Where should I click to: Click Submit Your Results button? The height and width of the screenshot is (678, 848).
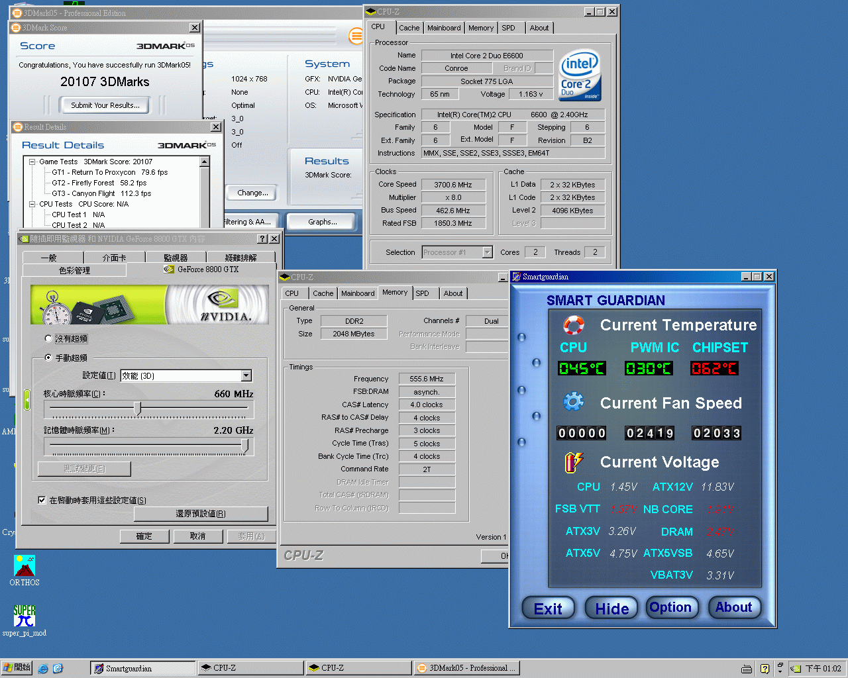[x=105, y=105]
